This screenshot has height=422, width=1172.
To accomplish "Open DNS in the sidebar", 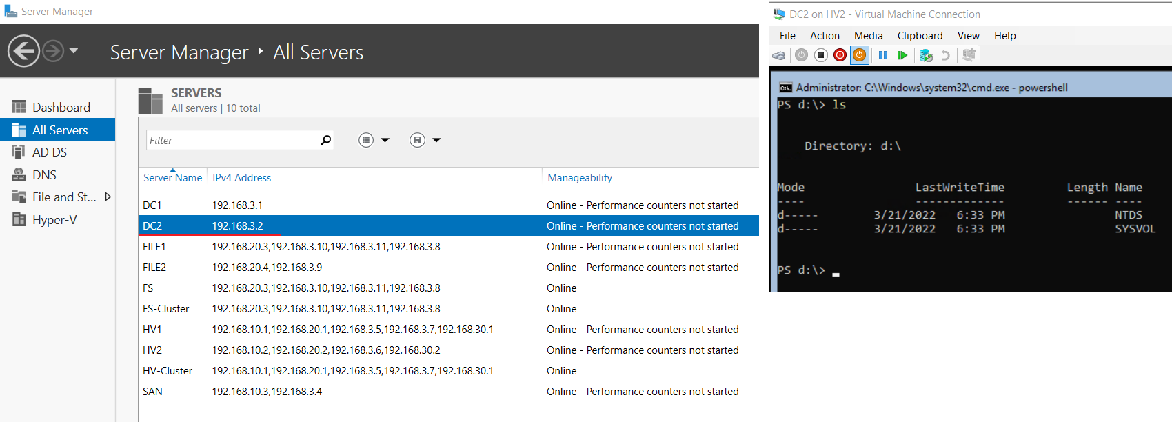I will click(x=57, y=174).
